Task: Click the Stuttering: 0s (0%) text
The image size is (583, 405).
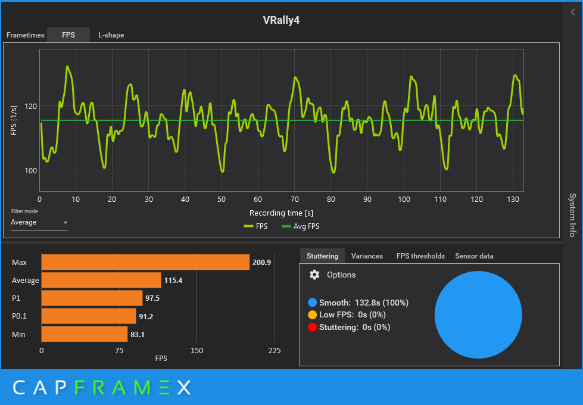Action: pos(354,327)
